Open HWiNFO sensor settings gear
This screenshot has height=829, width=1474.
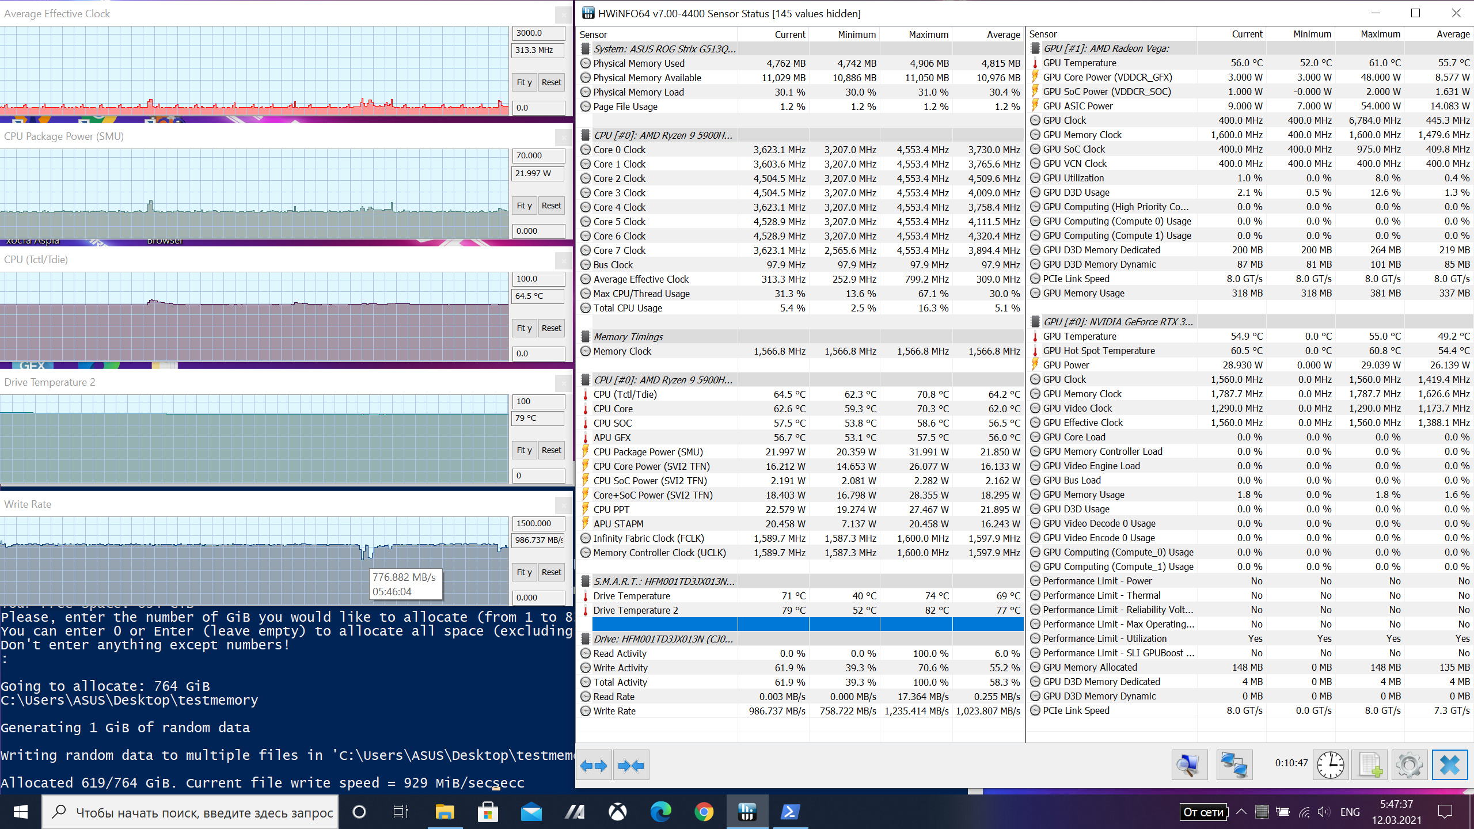tap(1409, 765)
